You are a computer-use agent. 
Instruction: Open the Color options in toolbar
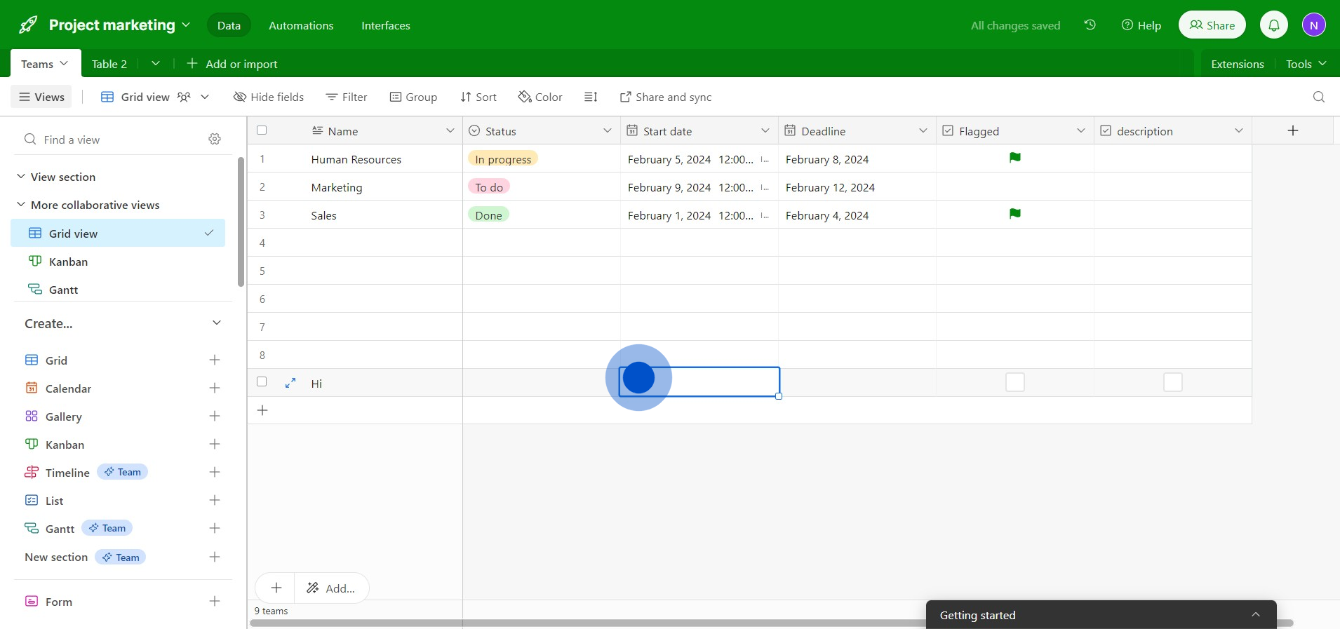[540, 97]
